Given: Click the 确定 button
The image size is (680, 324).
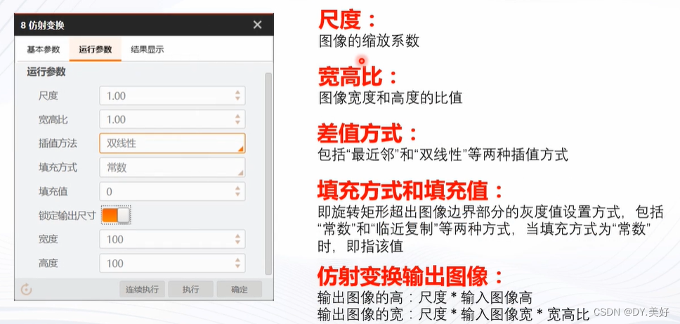Looking at the screenshot, I should point(240,290).
